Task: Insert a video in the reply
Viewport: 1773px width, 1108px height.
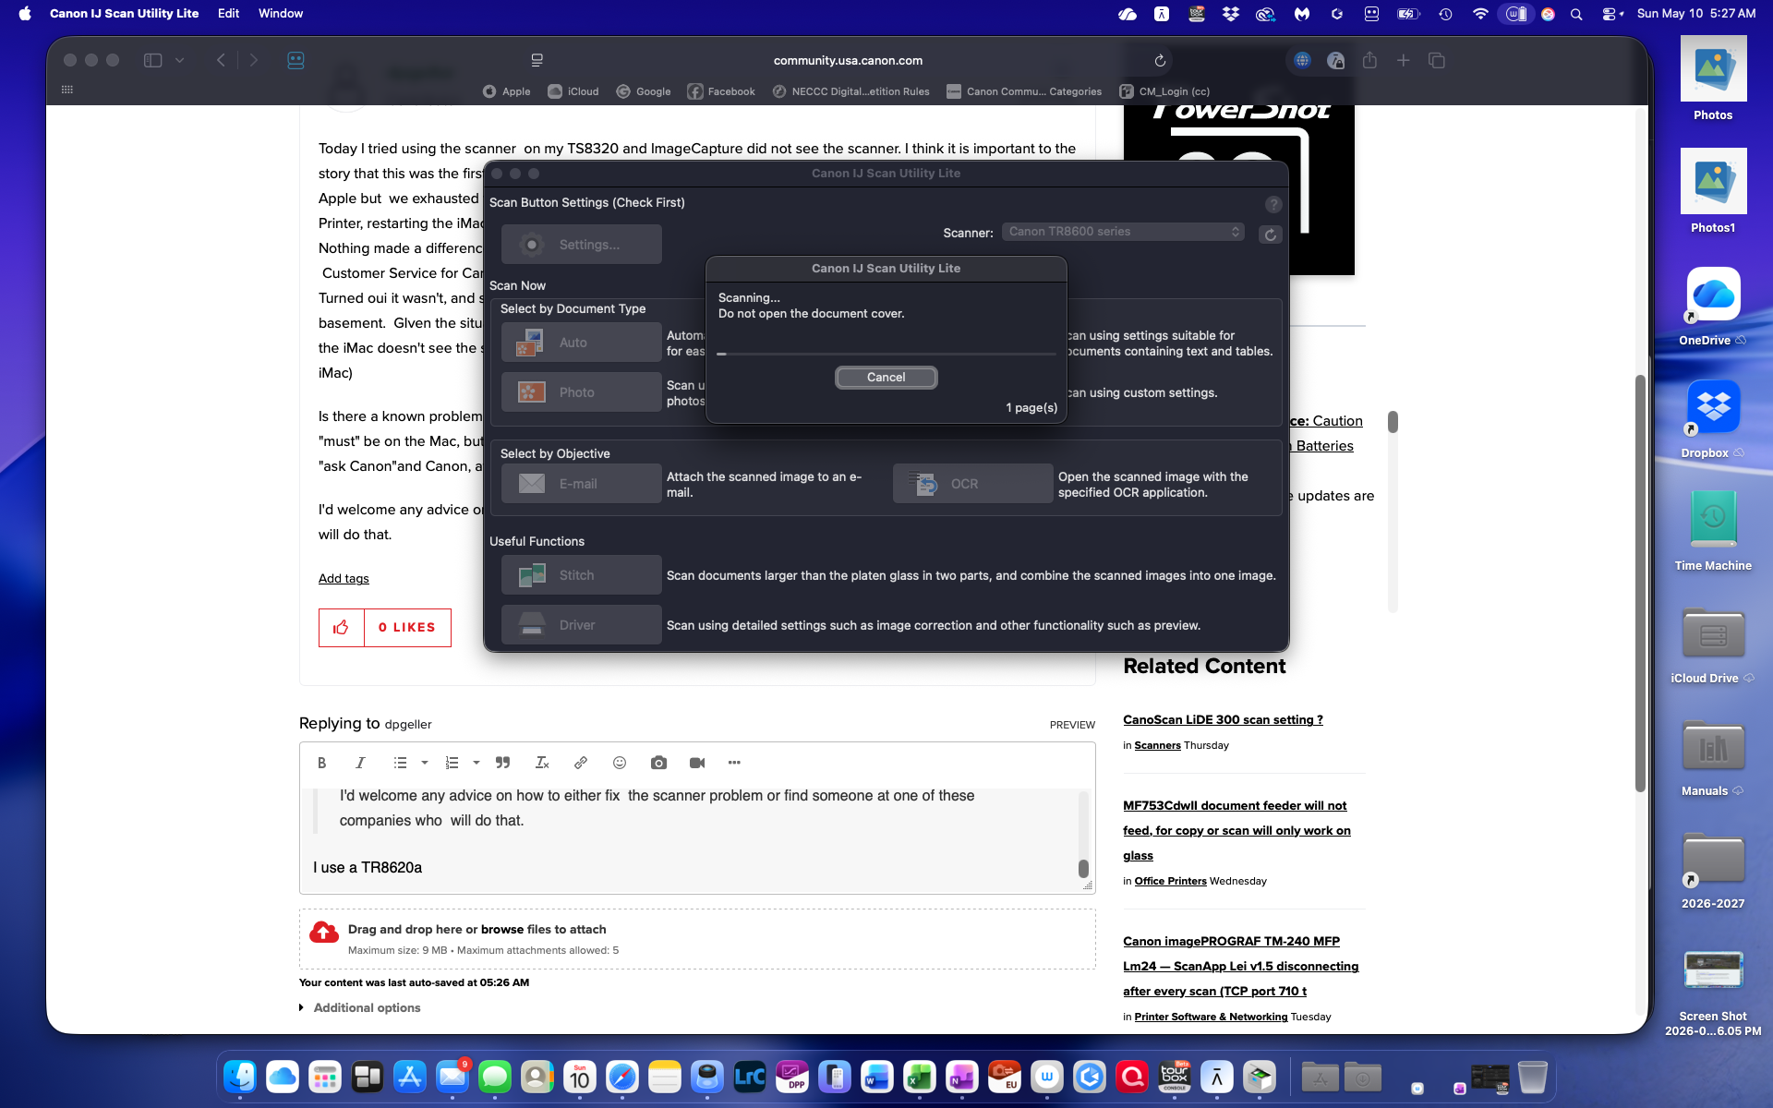Action: click(x=697, y=763)
